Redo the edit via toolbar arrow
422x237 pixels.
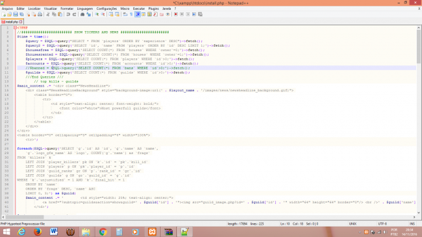[x=74, y=14]
